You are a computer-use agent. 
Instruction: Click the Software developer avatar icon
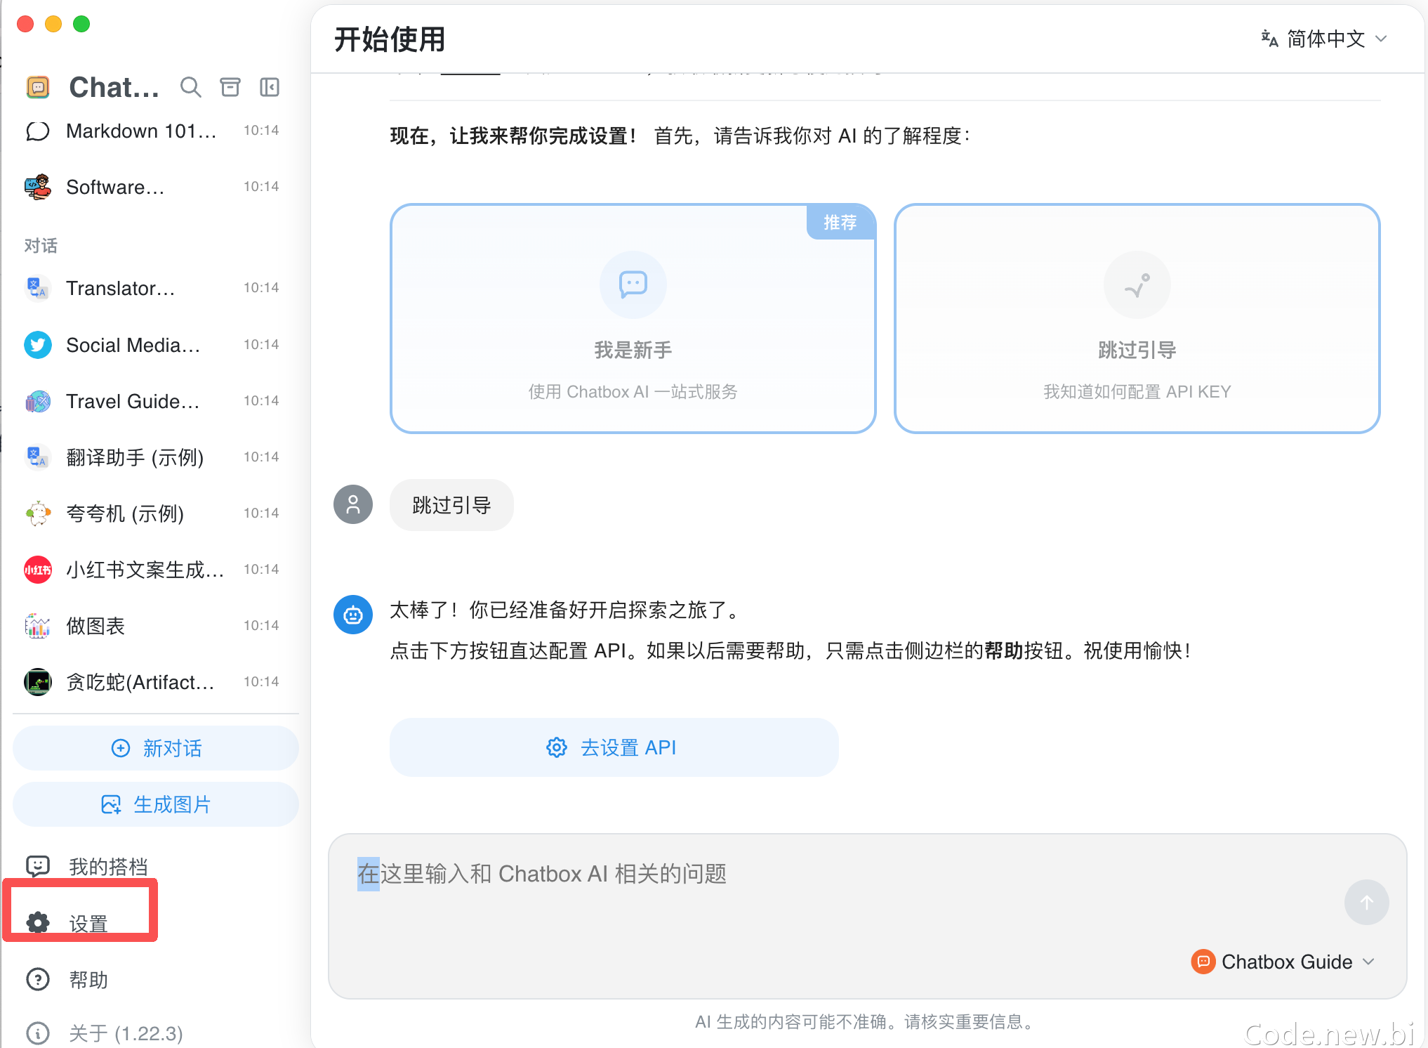38,188
